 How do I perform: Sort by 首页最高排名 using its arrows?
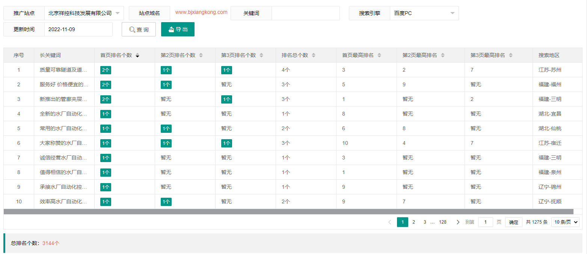tap(379, 55)
